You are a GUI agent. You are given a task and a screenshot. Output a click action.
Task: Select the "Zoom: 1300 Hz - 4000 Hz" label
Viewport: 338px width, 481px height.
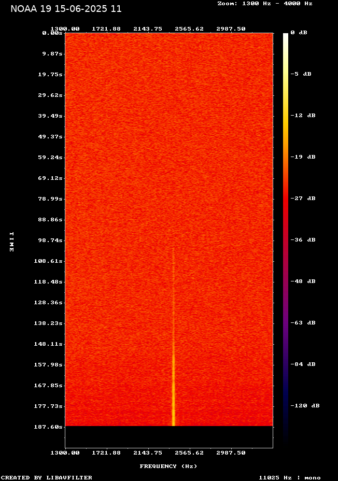[x=265, y=4]
